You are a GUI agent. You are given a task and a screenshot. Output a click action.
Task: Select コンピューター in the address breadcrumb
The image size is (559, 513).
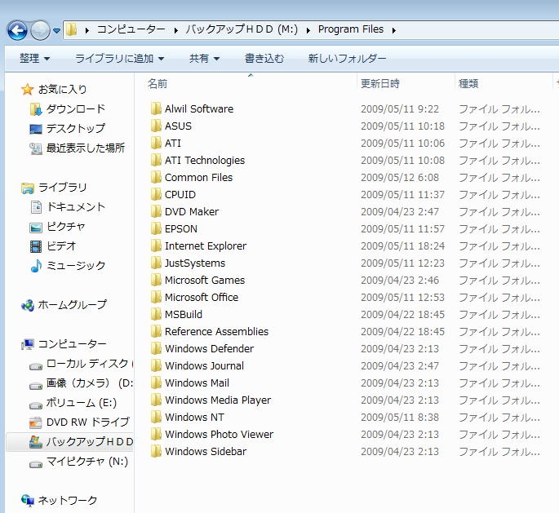pyautogui.click(x=131, y=29)
